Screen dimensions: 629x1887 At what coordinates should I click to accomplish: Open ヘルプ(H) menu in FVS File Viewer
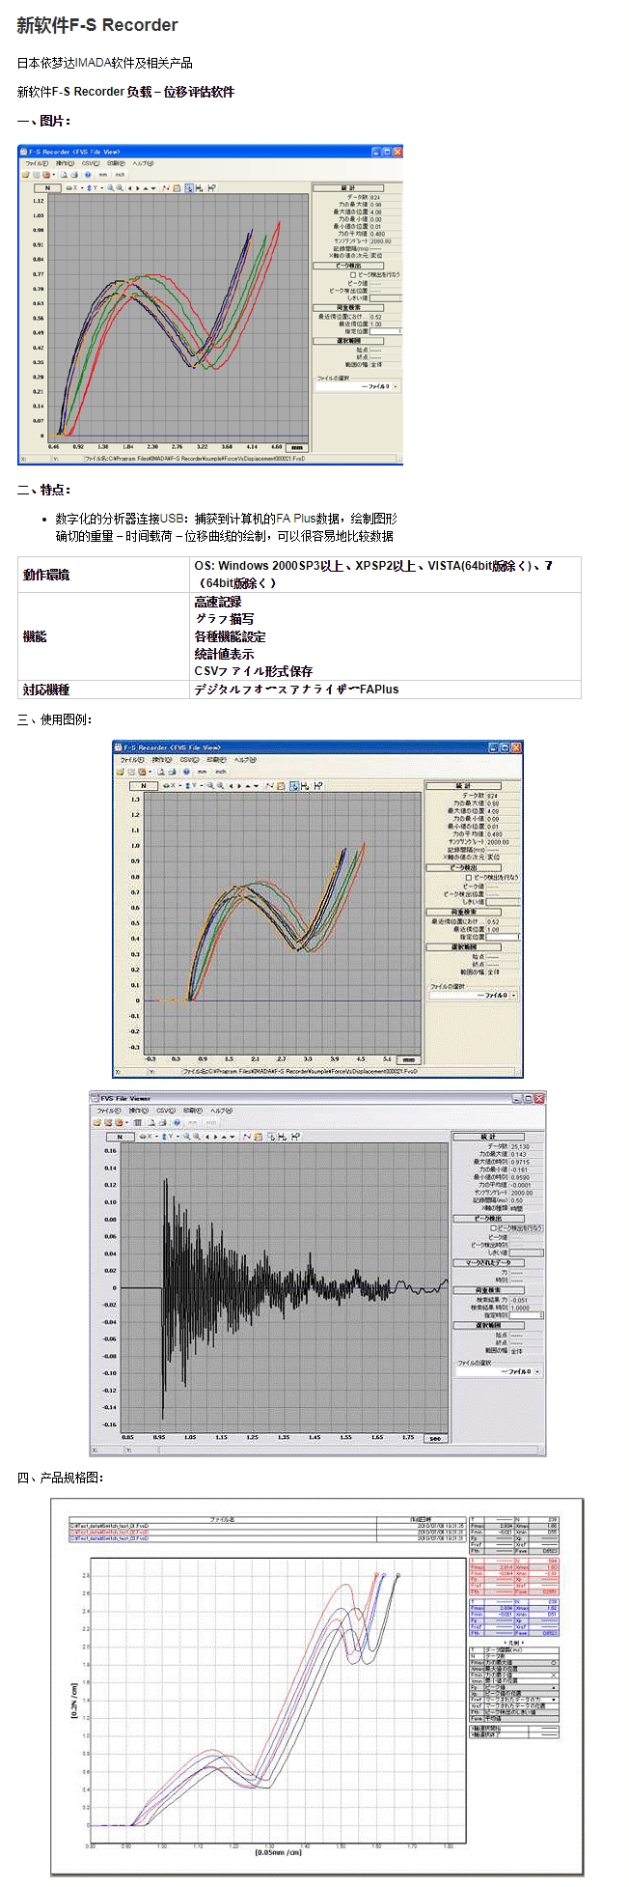click(x=221, y=1112)
